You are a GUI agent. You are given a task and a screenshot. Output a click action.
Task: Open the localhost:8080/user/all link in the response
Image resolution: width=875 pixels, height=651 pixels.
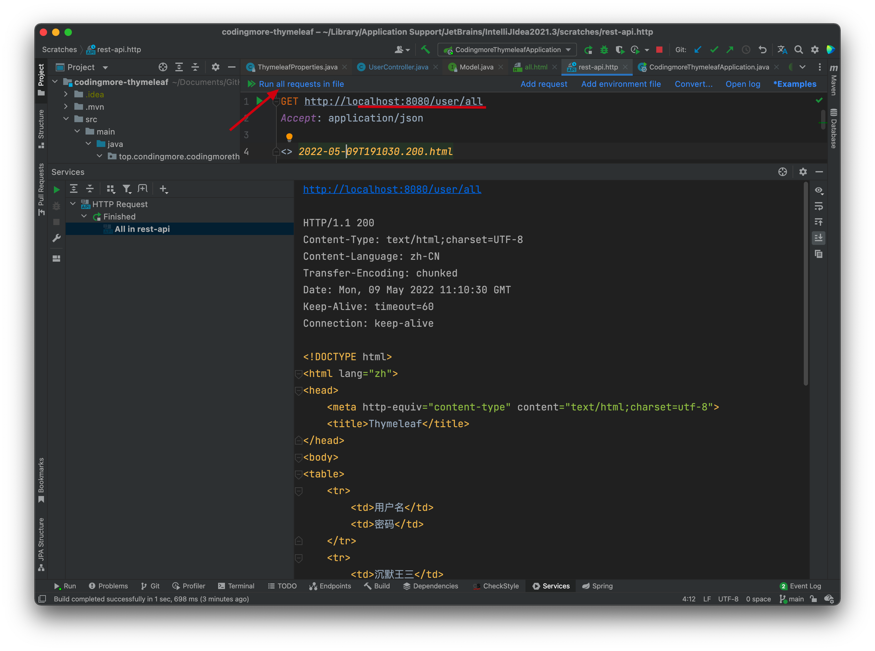(x=392, y=189)
